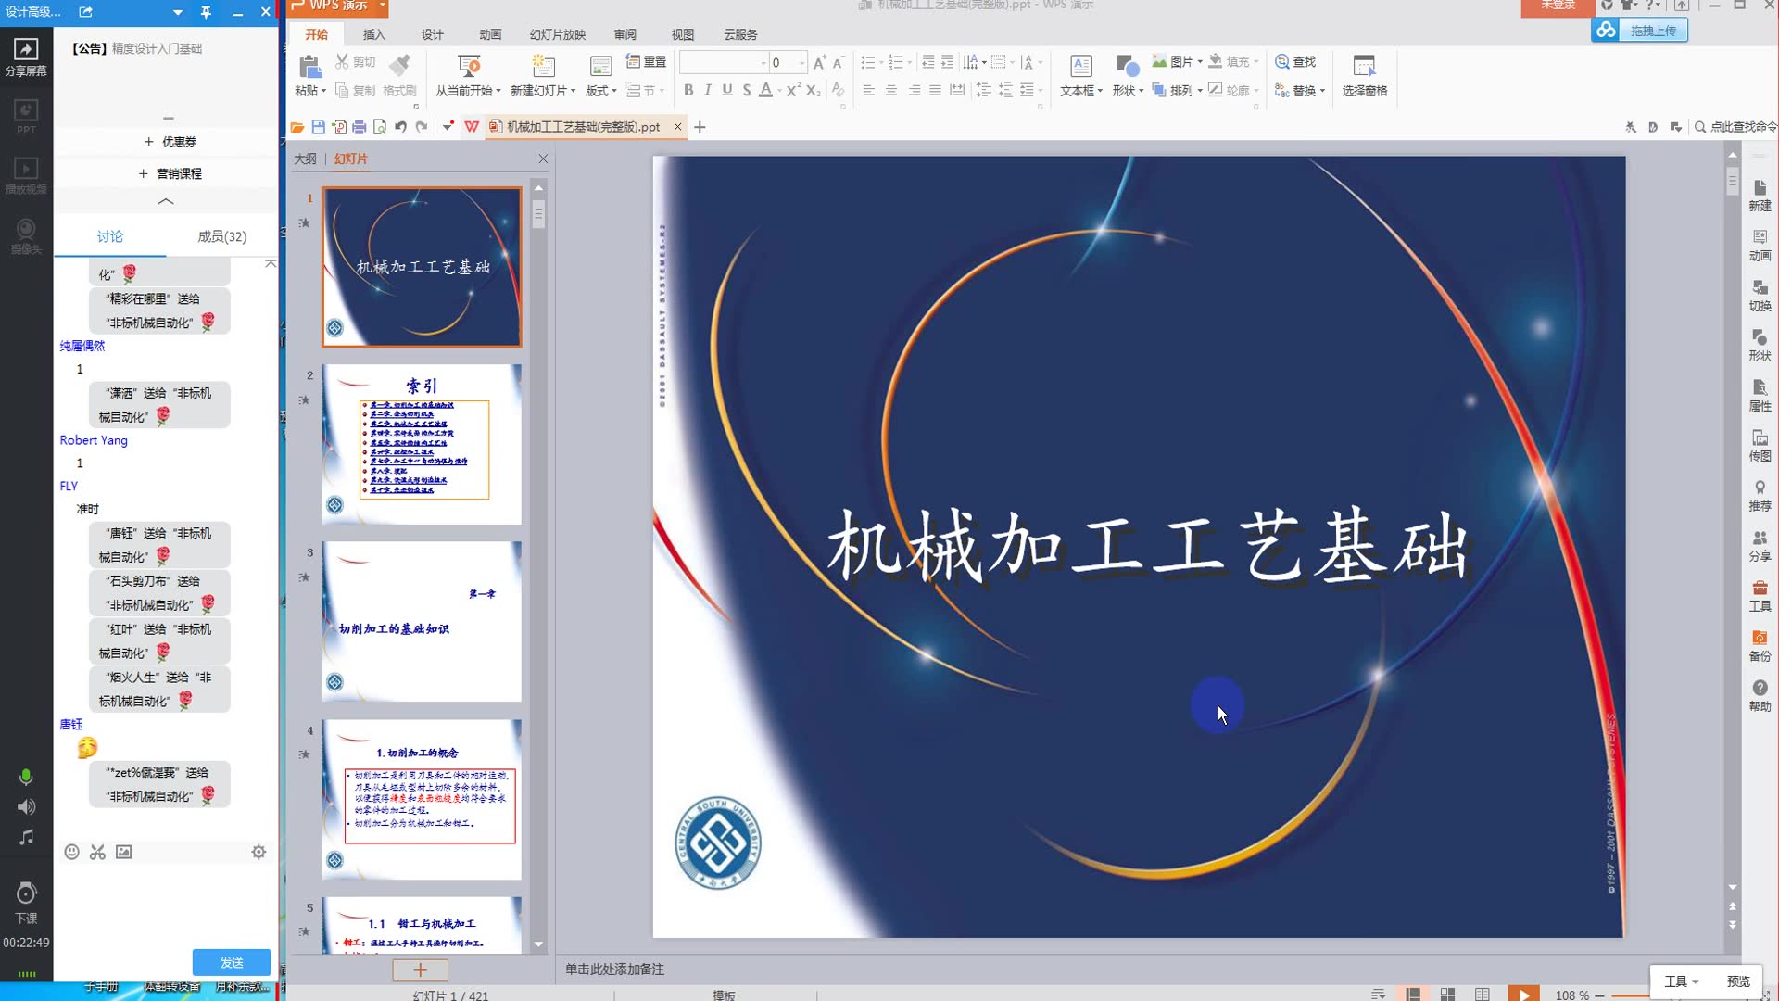The width and height of the screenshot is (1779, 1001).
Task: Open the Insert (插入) ribbon tab
Action: click(x=374, y=34)
